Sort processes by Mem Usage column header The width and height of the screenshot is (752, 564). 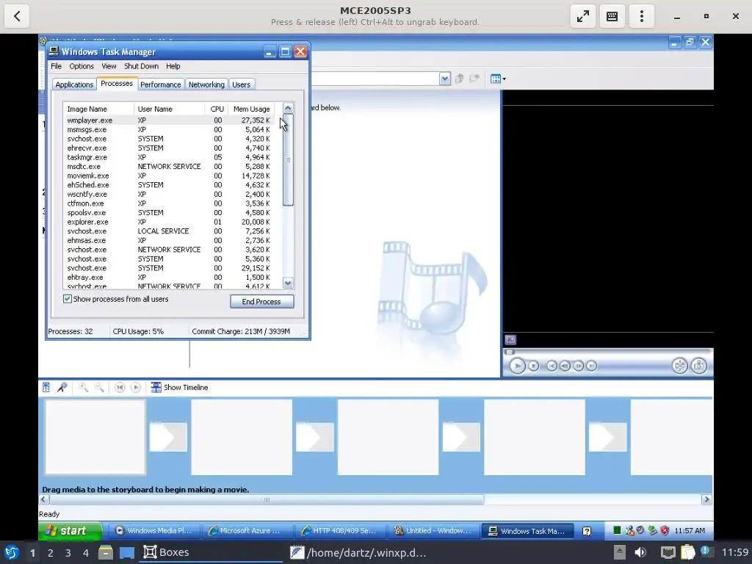pyautogui.click(x=251, y=109)
